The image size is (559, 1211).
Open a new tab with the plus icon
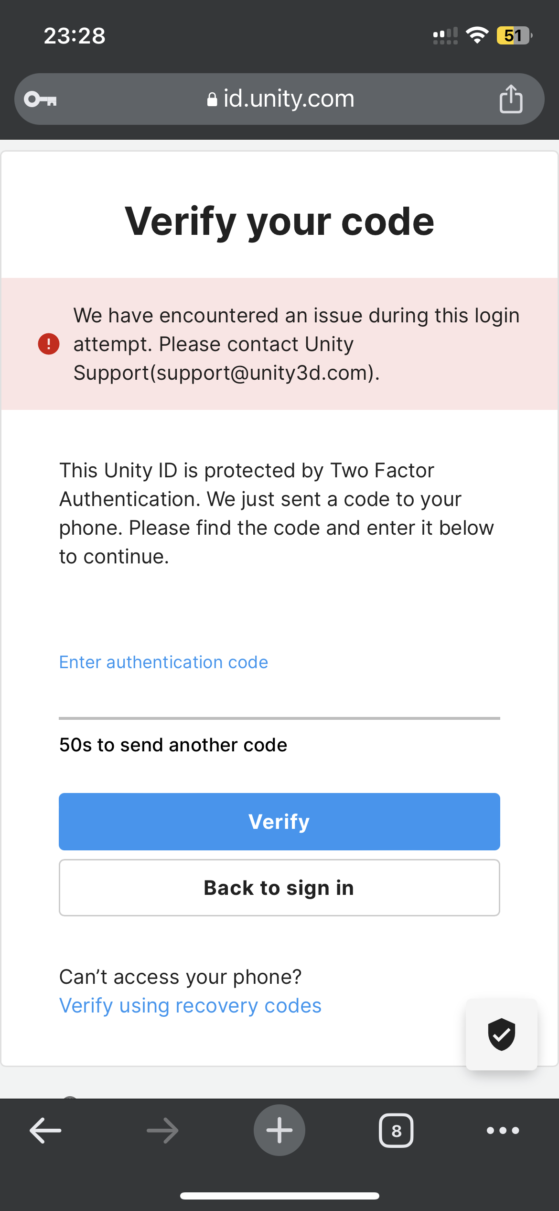279,1130
